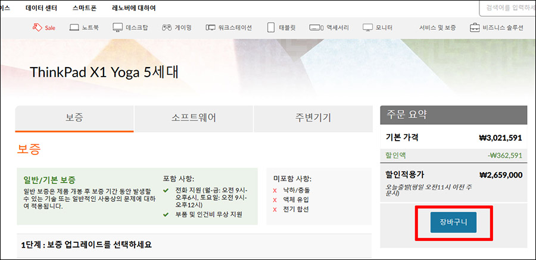Open the 워크스테이션 category label
The width and height of the screenshot is (536, 260).
[235, 28]
